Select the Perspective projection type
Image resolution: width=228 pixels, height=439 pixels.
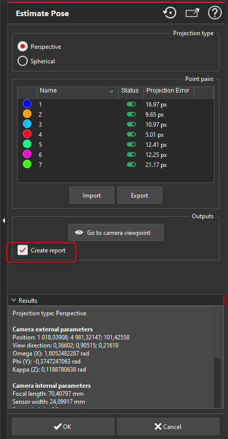point(23,47)
